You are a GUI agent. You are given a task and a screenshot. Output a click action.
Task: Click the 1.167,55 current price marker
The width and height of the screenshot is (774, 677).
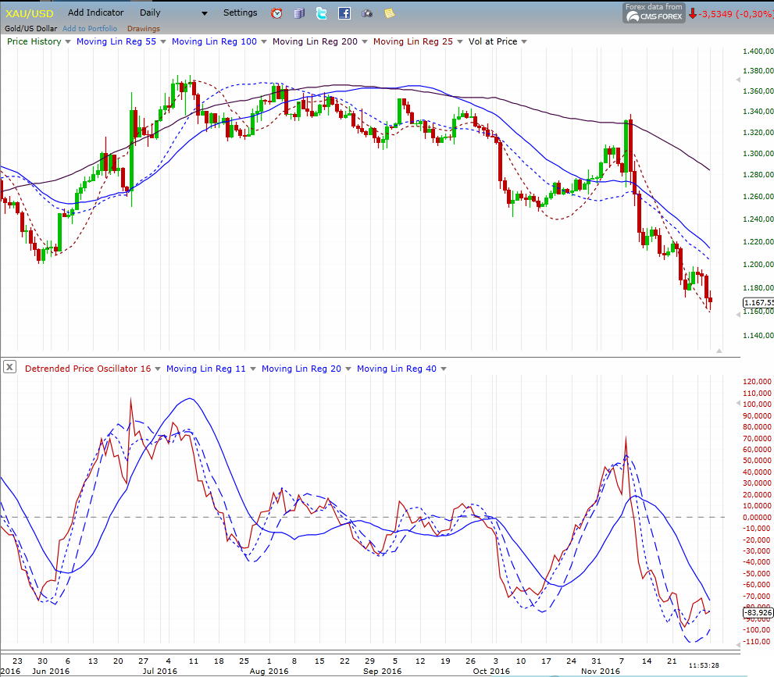click(x=758, y=302)
